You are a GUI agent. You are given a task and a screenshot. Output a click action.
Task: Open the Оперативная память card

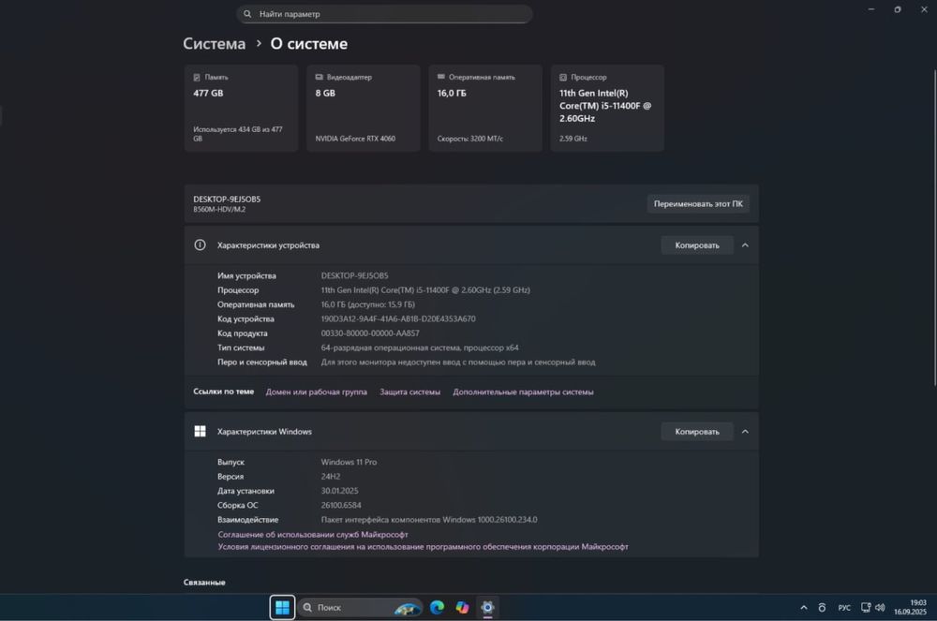point(485,108)
